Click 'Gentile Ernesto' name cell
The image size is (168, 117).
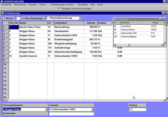pyautogui.click(x=33, y=56)
